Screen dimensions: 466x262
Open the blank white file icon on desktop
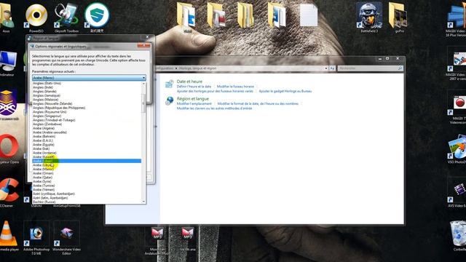coord(309,15)
